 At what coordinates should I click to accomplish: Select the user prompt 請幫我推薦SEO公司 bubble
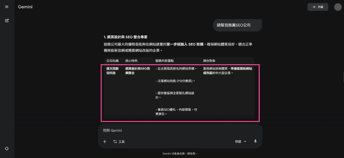pyautogui.click(x=234, y=25)
